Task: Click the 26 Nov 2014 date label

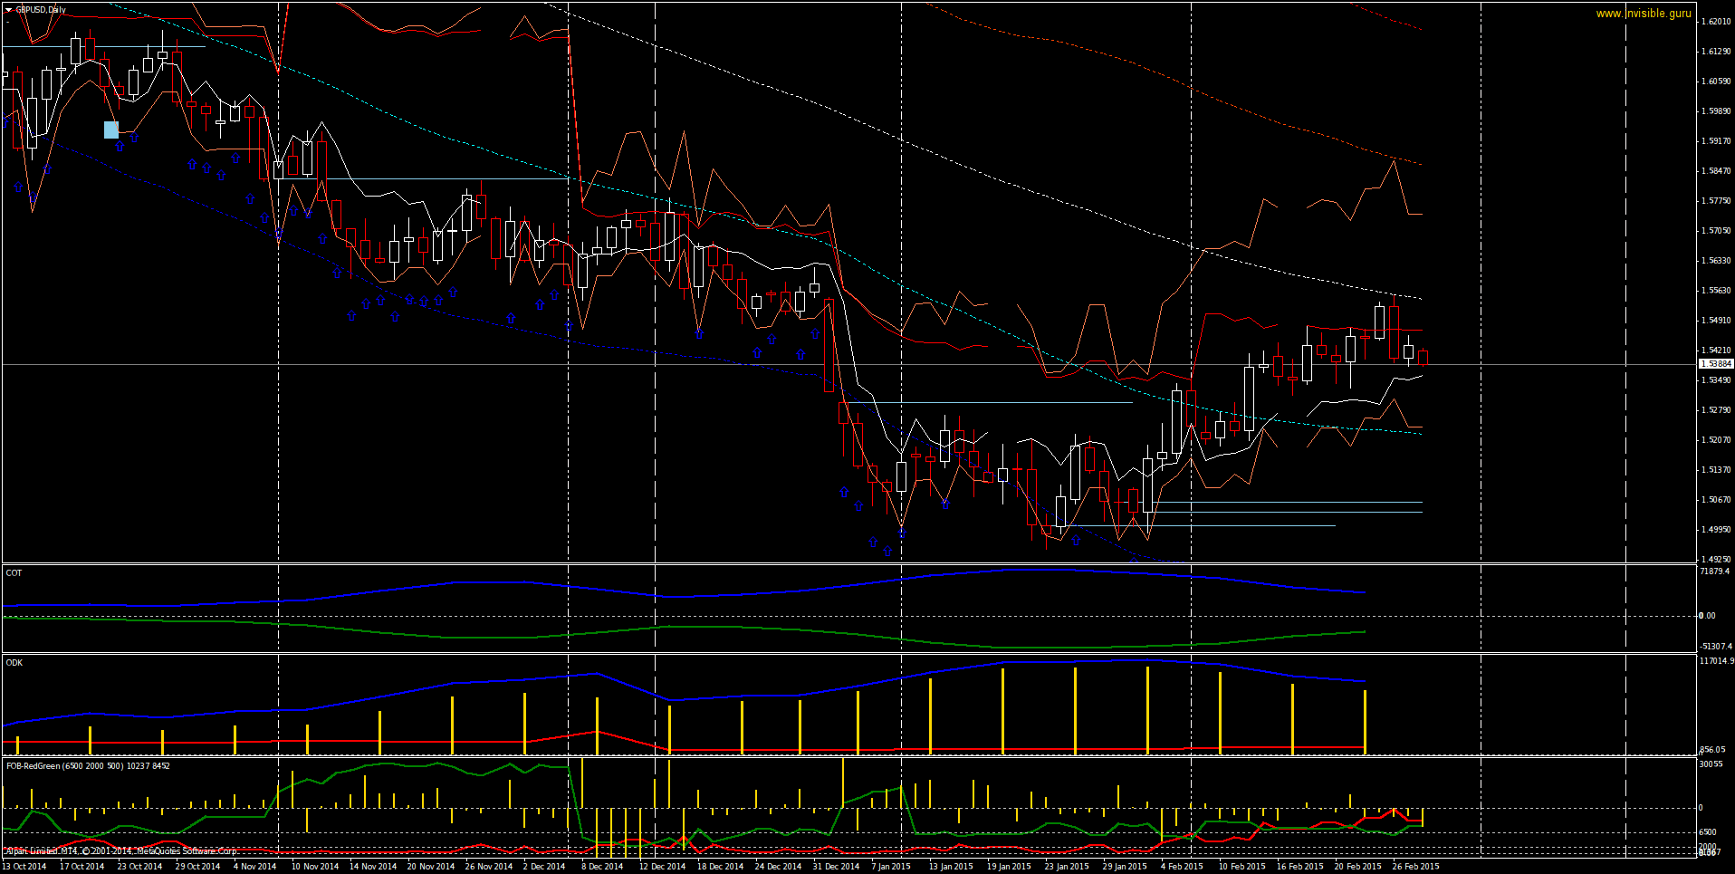Action: click(x=489, y=867)
